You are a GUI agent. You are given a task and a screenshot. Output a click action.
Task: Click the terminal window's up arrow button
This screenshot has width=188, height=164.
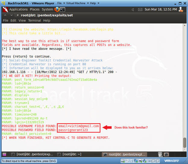tap(5, 15)
